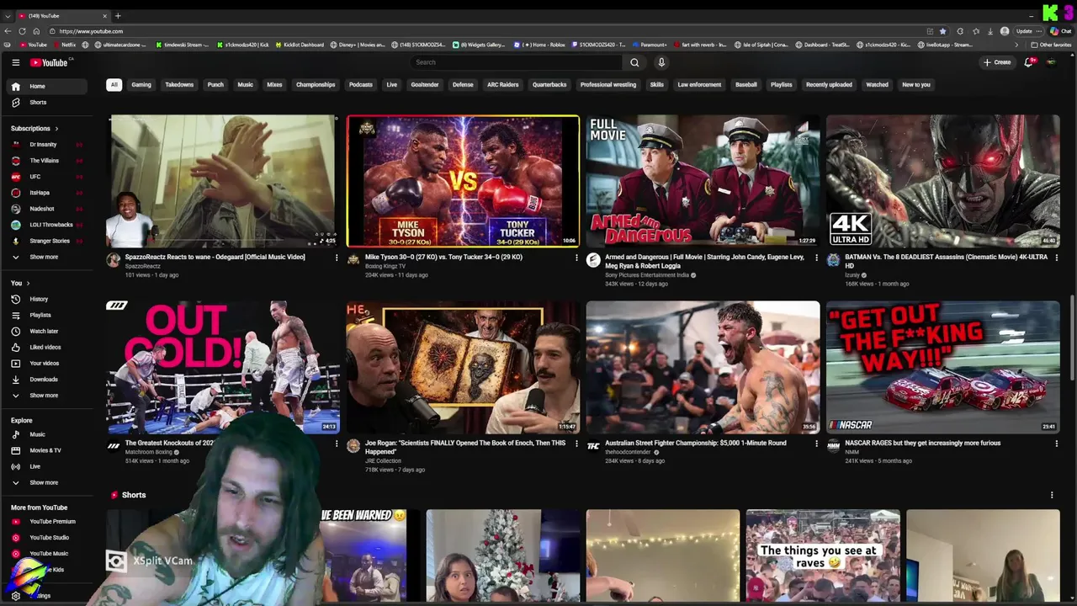Viewport: 1077px width, 606px height.
Task: Show more under the You section
Action: click(47, 395)
